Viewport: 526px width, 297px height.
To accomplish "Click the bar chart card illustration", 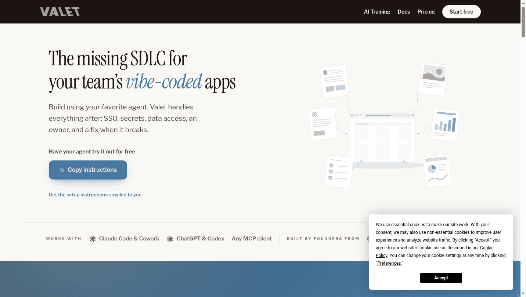I will [445, 124].
